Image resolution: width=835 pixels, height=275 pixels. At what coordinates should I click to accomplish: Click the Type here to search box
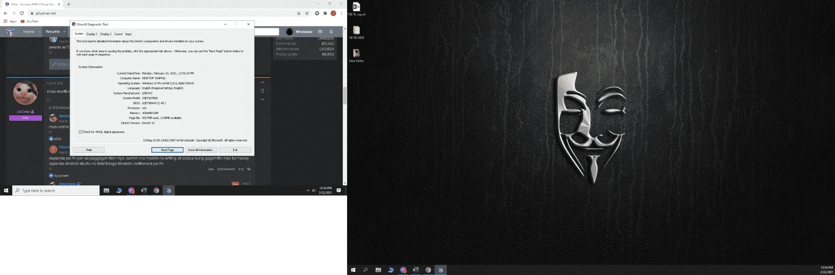click(56, 191)
